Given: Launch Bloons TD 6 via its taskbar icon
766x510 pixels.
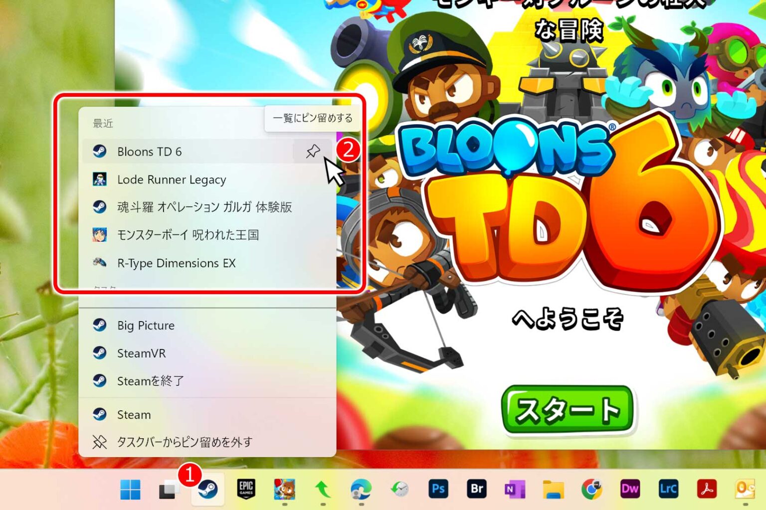Looking at the screenshot, I should pos(285,489).
